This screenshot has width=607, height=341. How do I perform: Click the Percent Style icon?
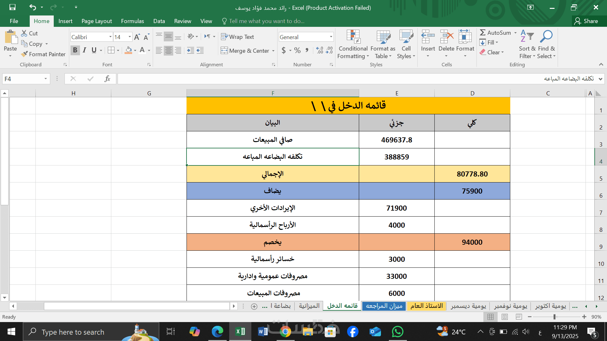(297, 50)
